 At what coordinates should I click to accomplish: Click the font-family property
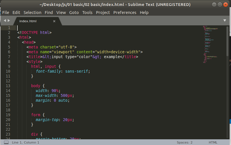click(48, 71)
